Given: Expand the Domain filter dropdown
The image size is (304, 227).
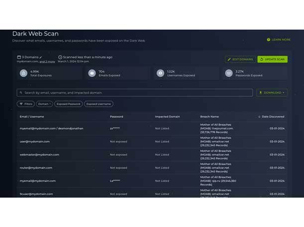Looking at the screenshot, I should click(x=44, y=104).
